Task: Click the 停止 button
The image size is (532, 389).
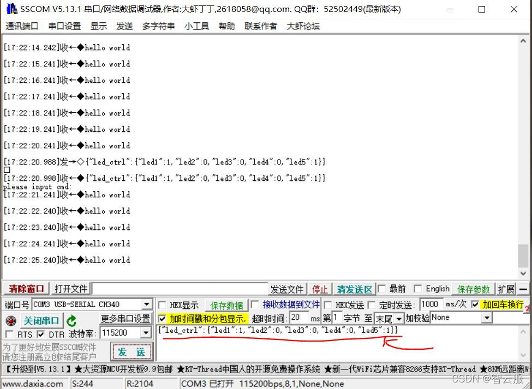Action: click(320, 289)
